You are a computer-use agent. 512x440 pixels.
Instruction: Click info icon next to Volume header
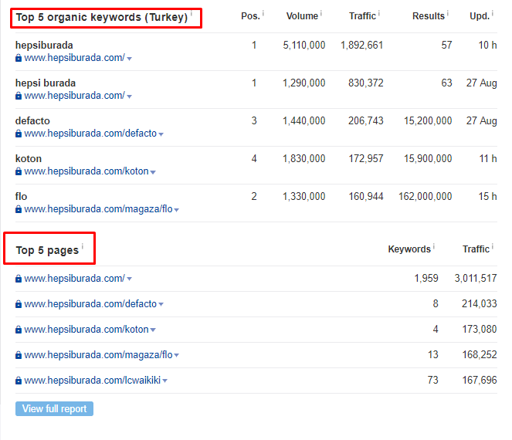(321, 13)
